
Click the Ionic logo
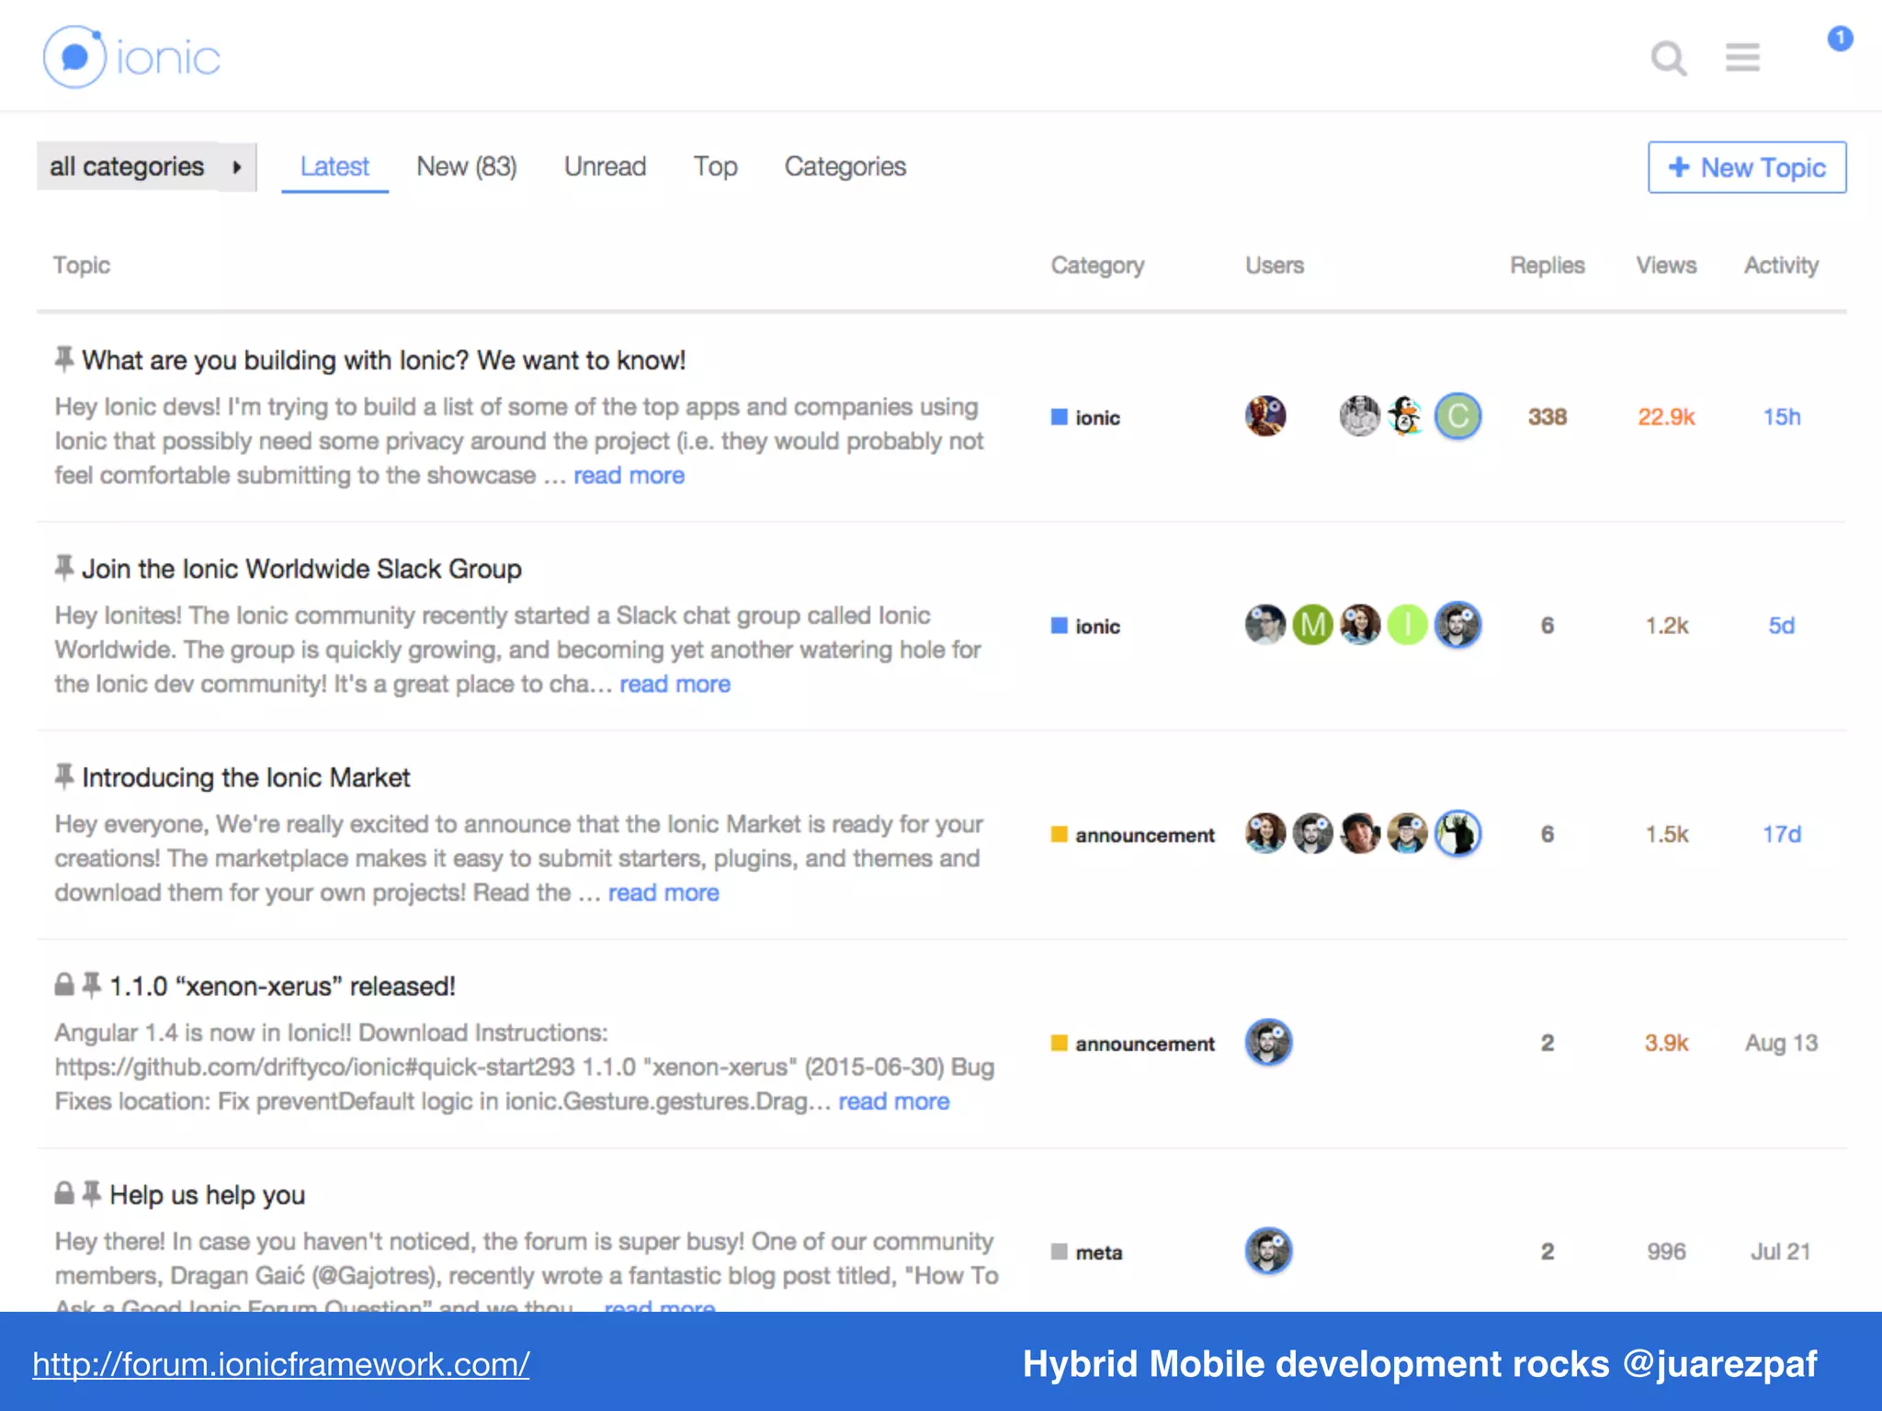coord(131,57)
